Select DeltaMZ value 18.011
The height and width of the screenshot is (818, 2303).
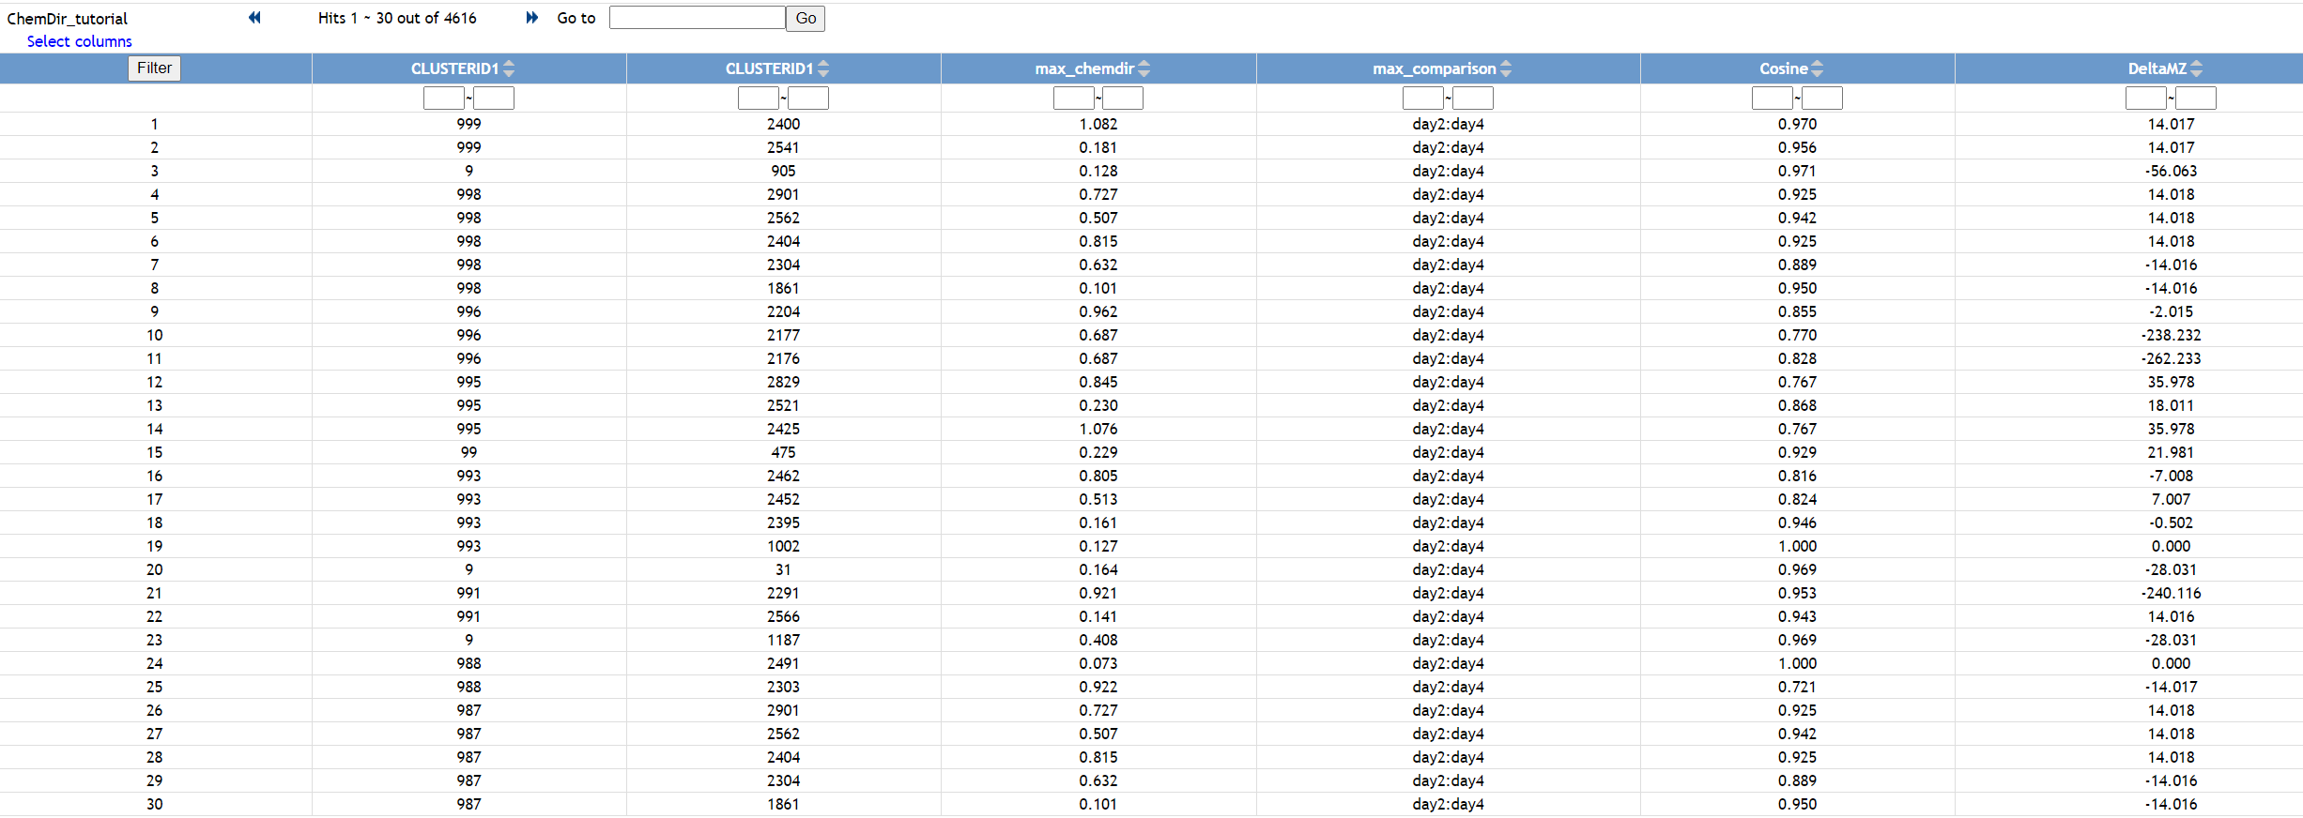(2171, 405)
